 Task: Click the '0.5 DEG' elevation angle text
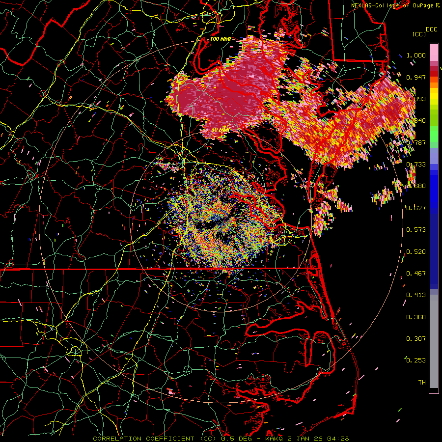pos(236,439)
